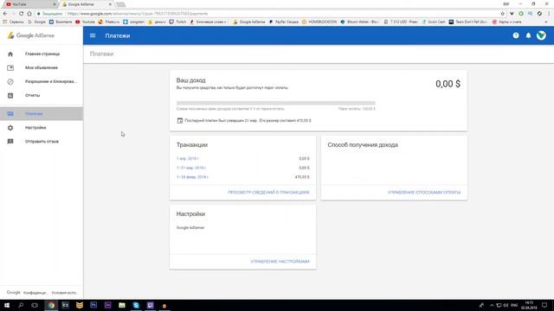Select the Google AdSense browser tab
The height and width of the screenshot is (311, 554).
pos(86,4)
